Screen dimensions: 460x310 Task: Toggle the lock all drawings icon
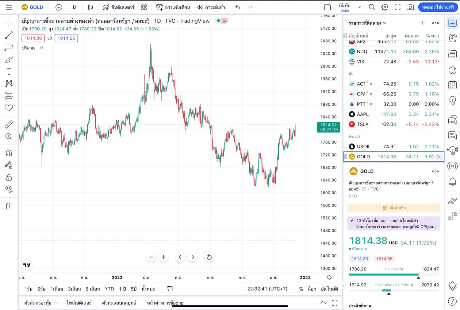[9, 177]
